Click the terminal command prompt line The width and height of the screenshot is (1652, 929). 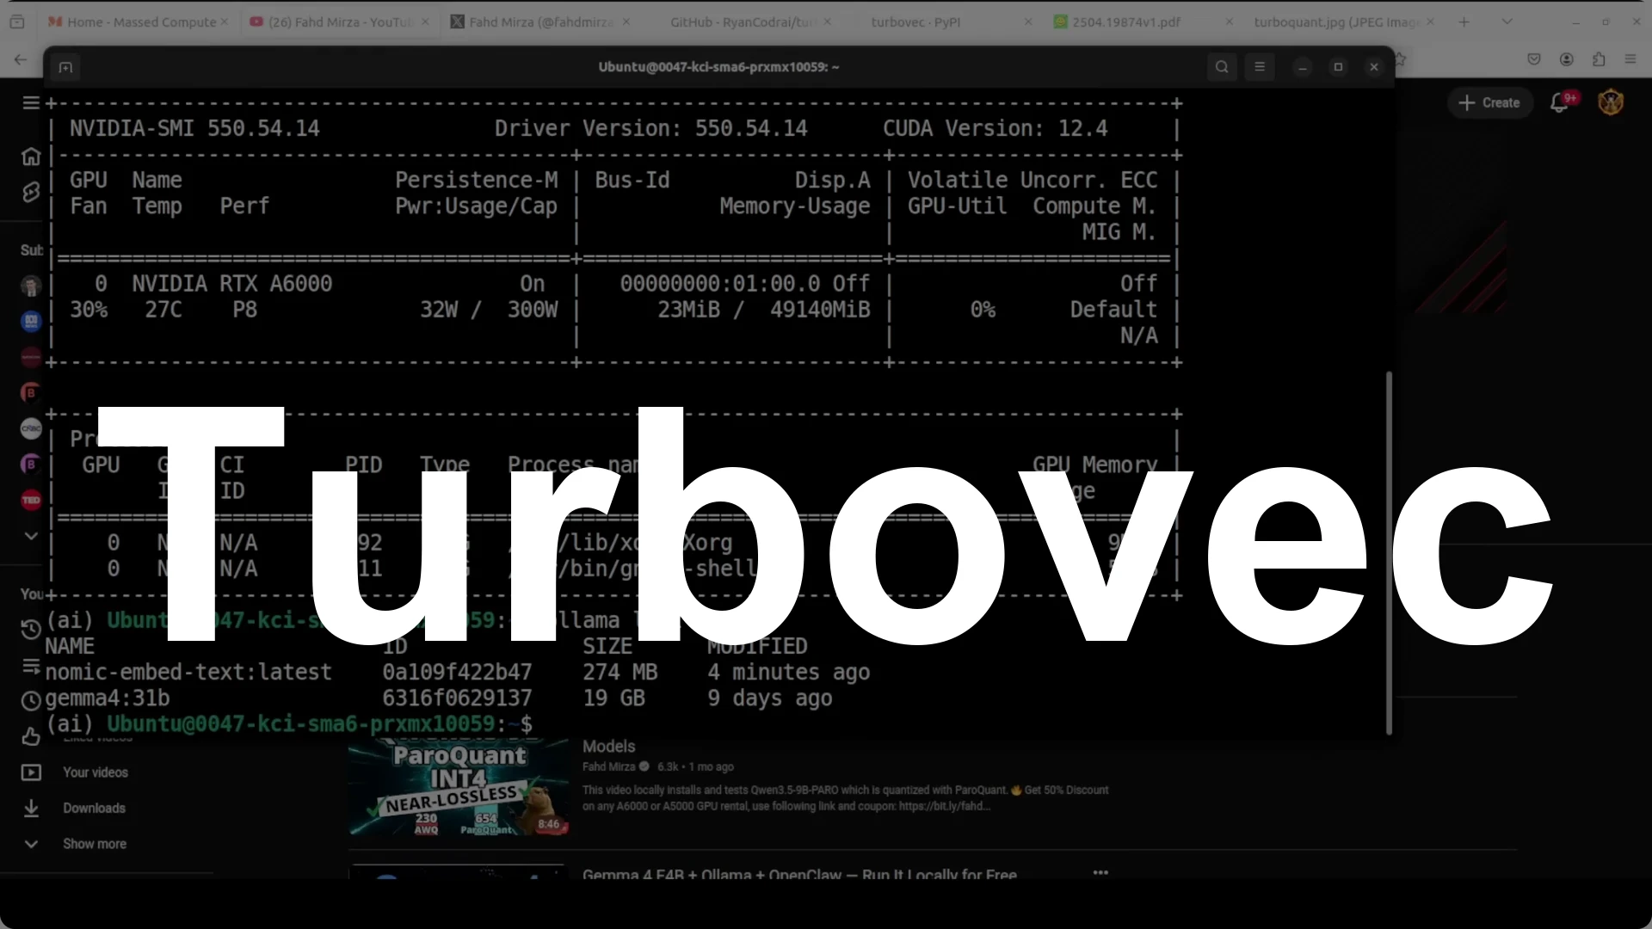(289, 724)
